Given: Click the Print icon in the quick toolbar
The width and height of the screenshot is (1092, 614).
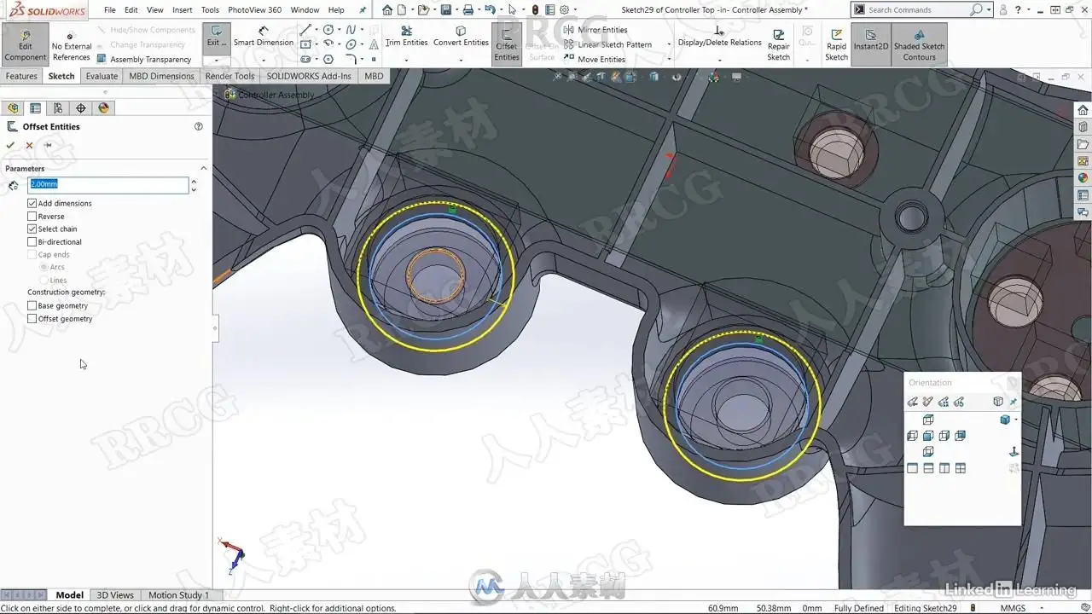Looking at the screenshot, I should pyautogui.click(x=468, y=10).
